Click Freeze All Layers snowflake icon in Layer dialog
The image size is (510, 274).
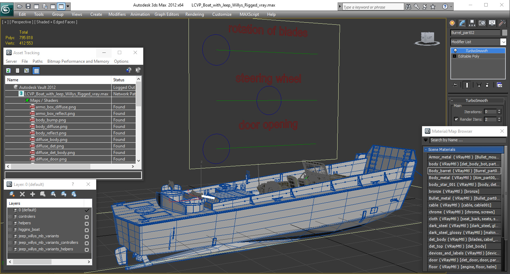74,194
